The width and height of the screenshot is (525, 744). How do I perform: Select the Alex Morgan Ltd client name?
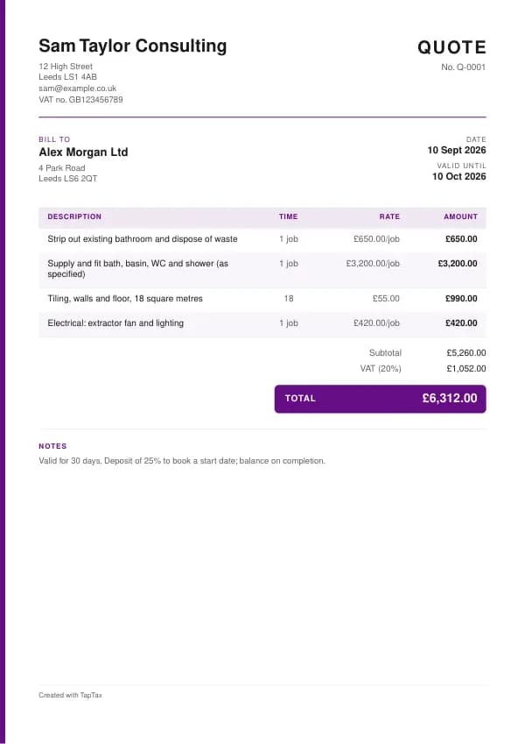(83, 152)
